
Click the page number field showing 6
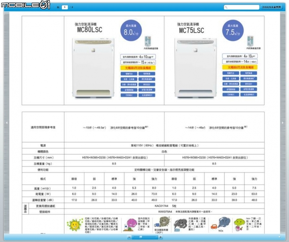tap(65, 7)
